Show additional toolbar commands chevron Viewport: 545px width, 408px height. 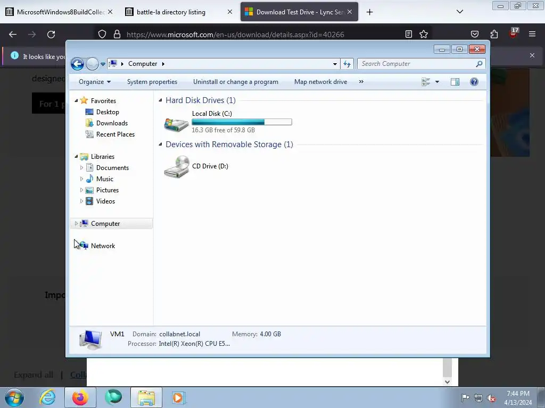point(361,82)
